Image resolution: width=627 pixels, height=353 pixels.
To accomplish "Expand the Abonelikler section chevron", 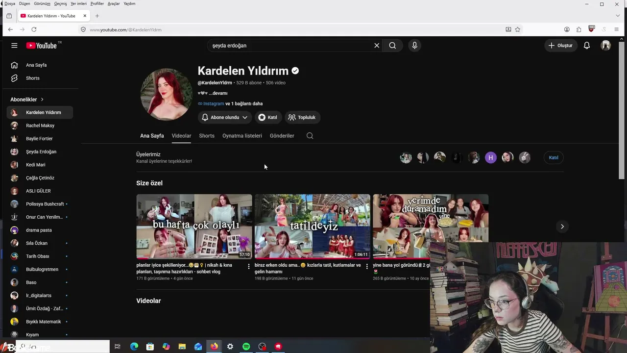I will pos(42,100).
